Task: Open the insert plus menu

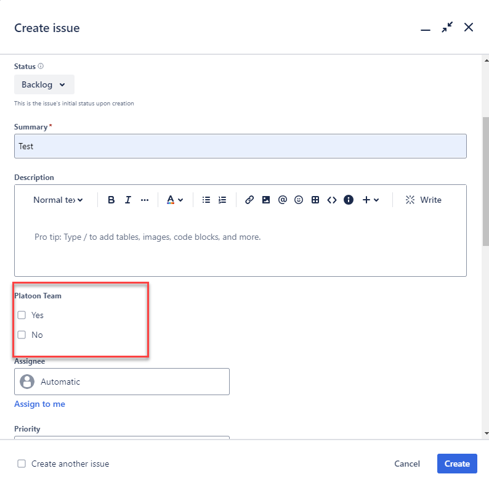Action: point(371,200)
